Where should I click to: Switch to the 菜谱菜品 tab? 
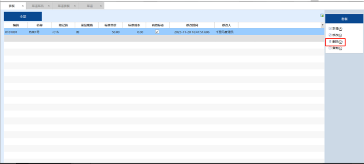(x=37, y=6)
